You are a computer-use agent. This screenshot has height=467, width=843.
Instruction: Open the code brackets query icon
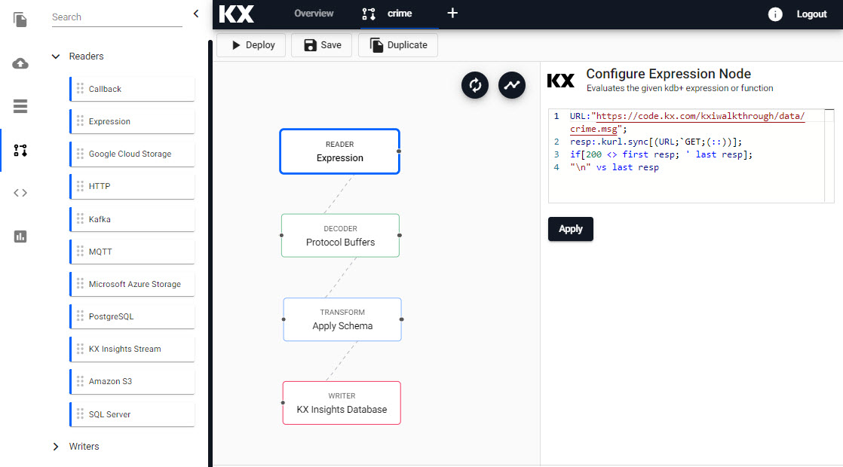pyautogui.click(x=20, y=193)
